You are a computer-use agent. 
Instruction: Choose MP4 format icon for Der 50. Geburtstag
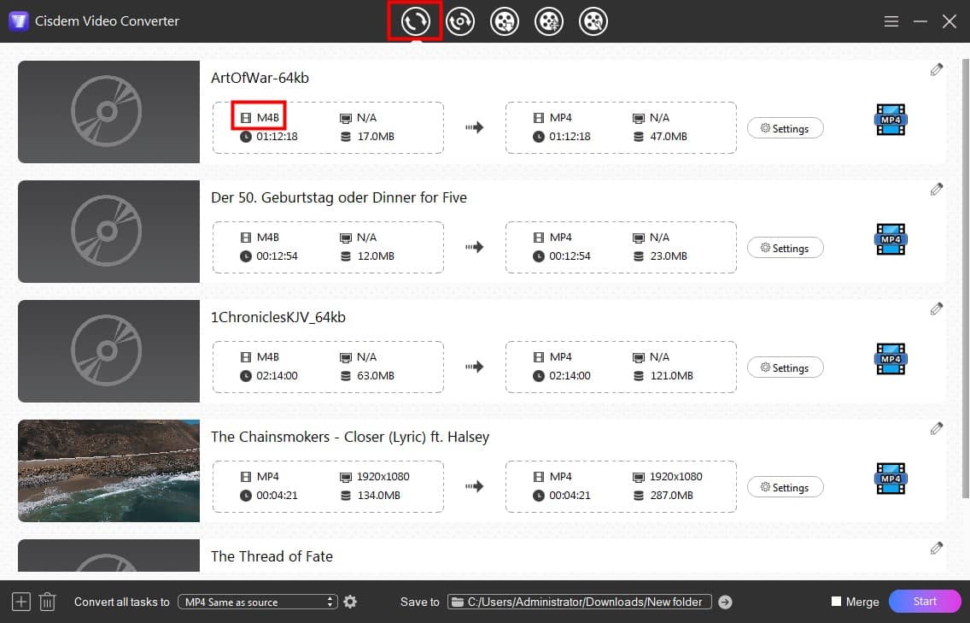[x=891, y=239]
